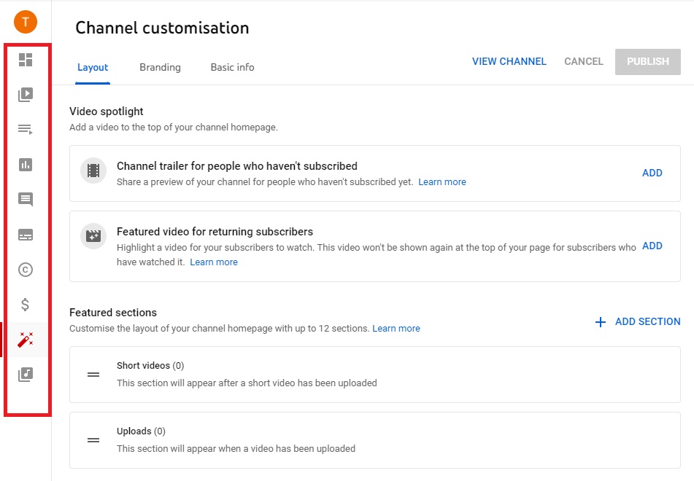This screenshot has width=694, height=481.
Task: Add a featured video for subscribers
Action: [652, 246]
